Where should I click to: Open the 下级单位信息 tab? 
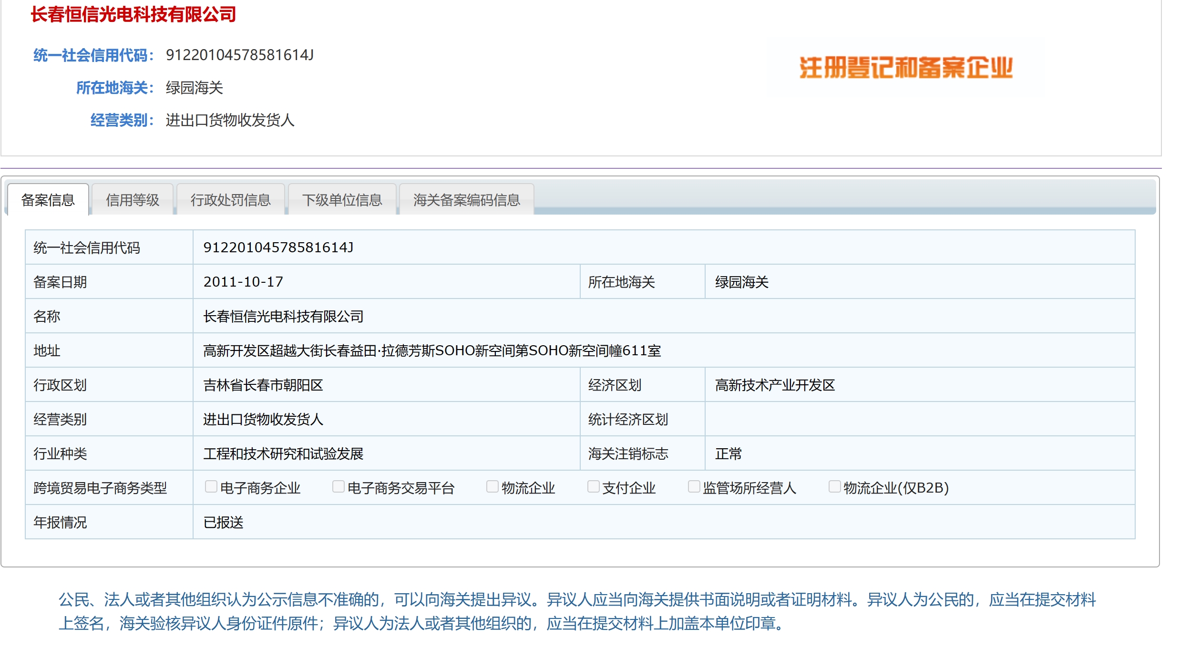pyautogui.click(x=342, y=200)
